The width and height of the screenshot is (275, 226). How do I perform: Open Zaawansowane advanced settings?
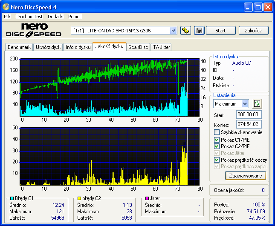[245, 176]
